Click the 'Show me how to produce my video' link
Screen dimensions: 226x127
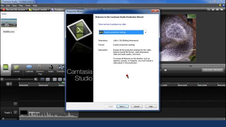[112, 24]
